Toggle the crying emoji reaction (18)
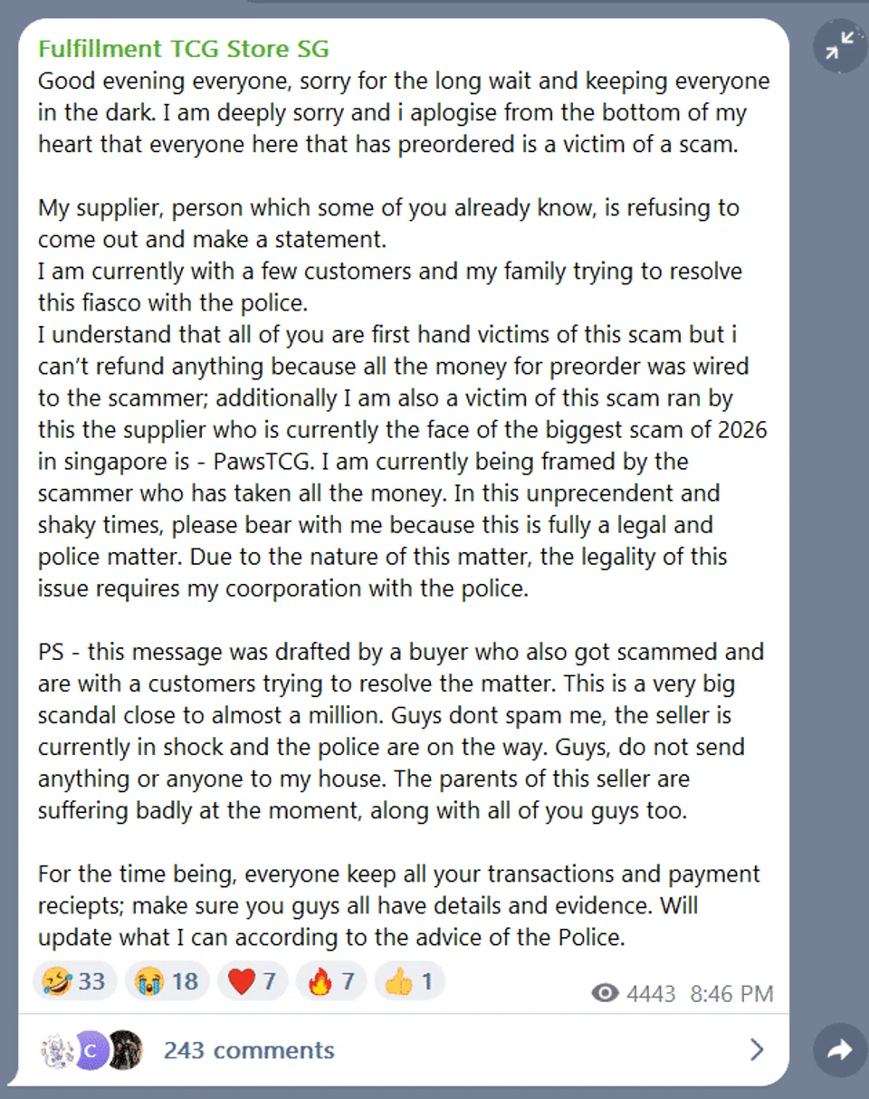 point(166,981)
